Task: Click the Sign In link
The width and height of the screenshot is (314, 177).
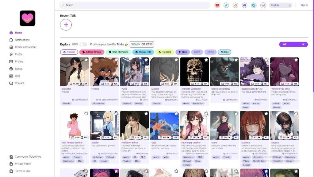Action: (x=304, y=5)
